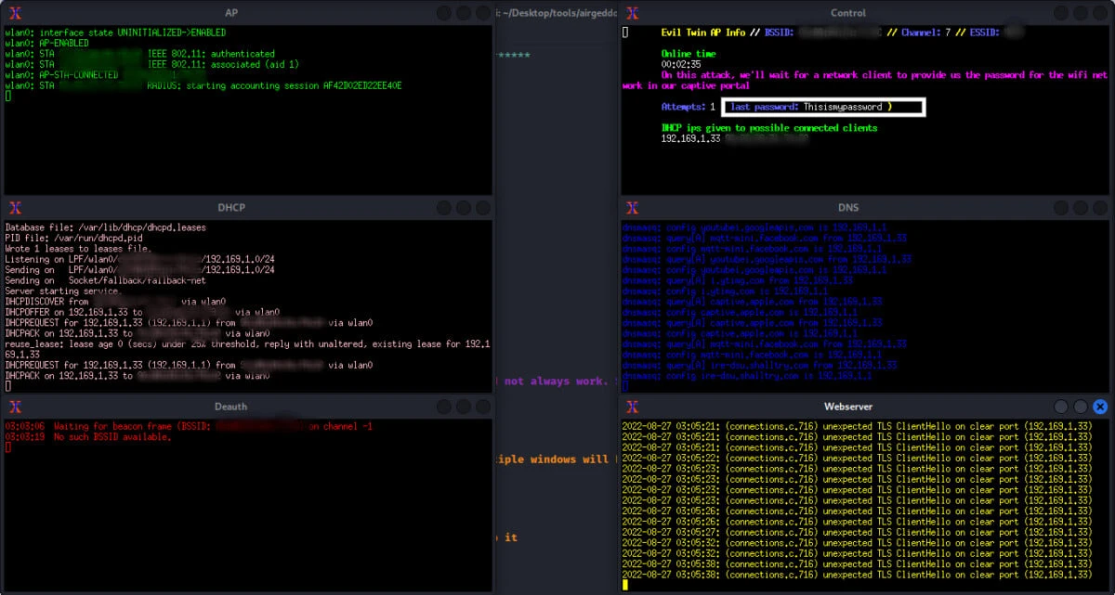Open the Deauth window's xterm icon menu
The image size is (1115, 595).
[x=15, y=407]
